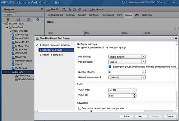Click the third SS-vDS toolbar icon

74,9
